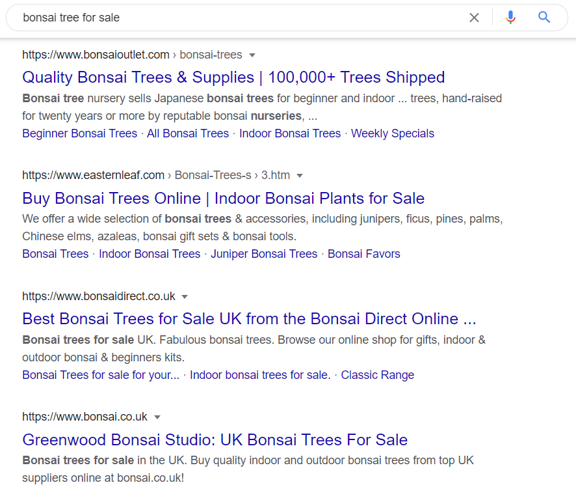
Task: Open 'Best Bonsai Trees for Sale UK' result
Action: [249, 319]
